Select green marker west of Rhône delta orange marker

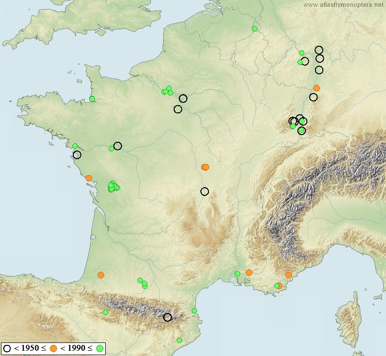[237, 274]
